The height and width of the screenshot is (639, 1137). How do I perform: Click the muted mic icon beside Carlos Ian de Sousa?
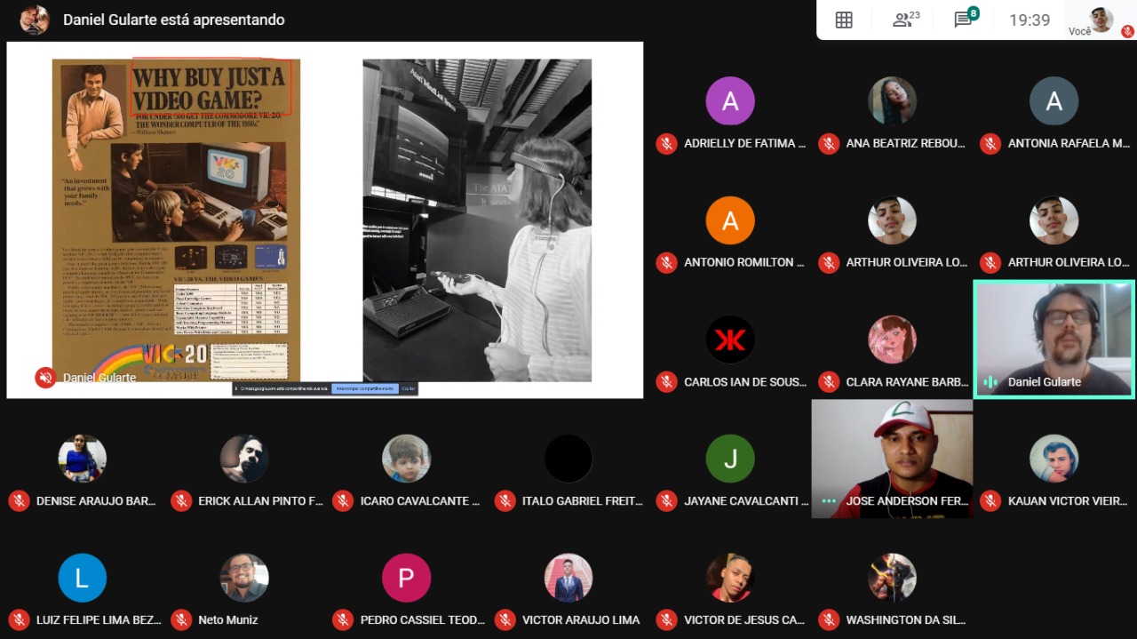click(667, 381)
